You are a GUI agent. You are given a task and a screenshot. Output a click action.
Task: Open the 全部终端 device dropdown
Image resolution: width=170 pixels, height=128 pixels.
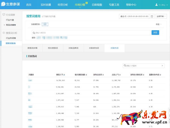(x=160, y=16)
